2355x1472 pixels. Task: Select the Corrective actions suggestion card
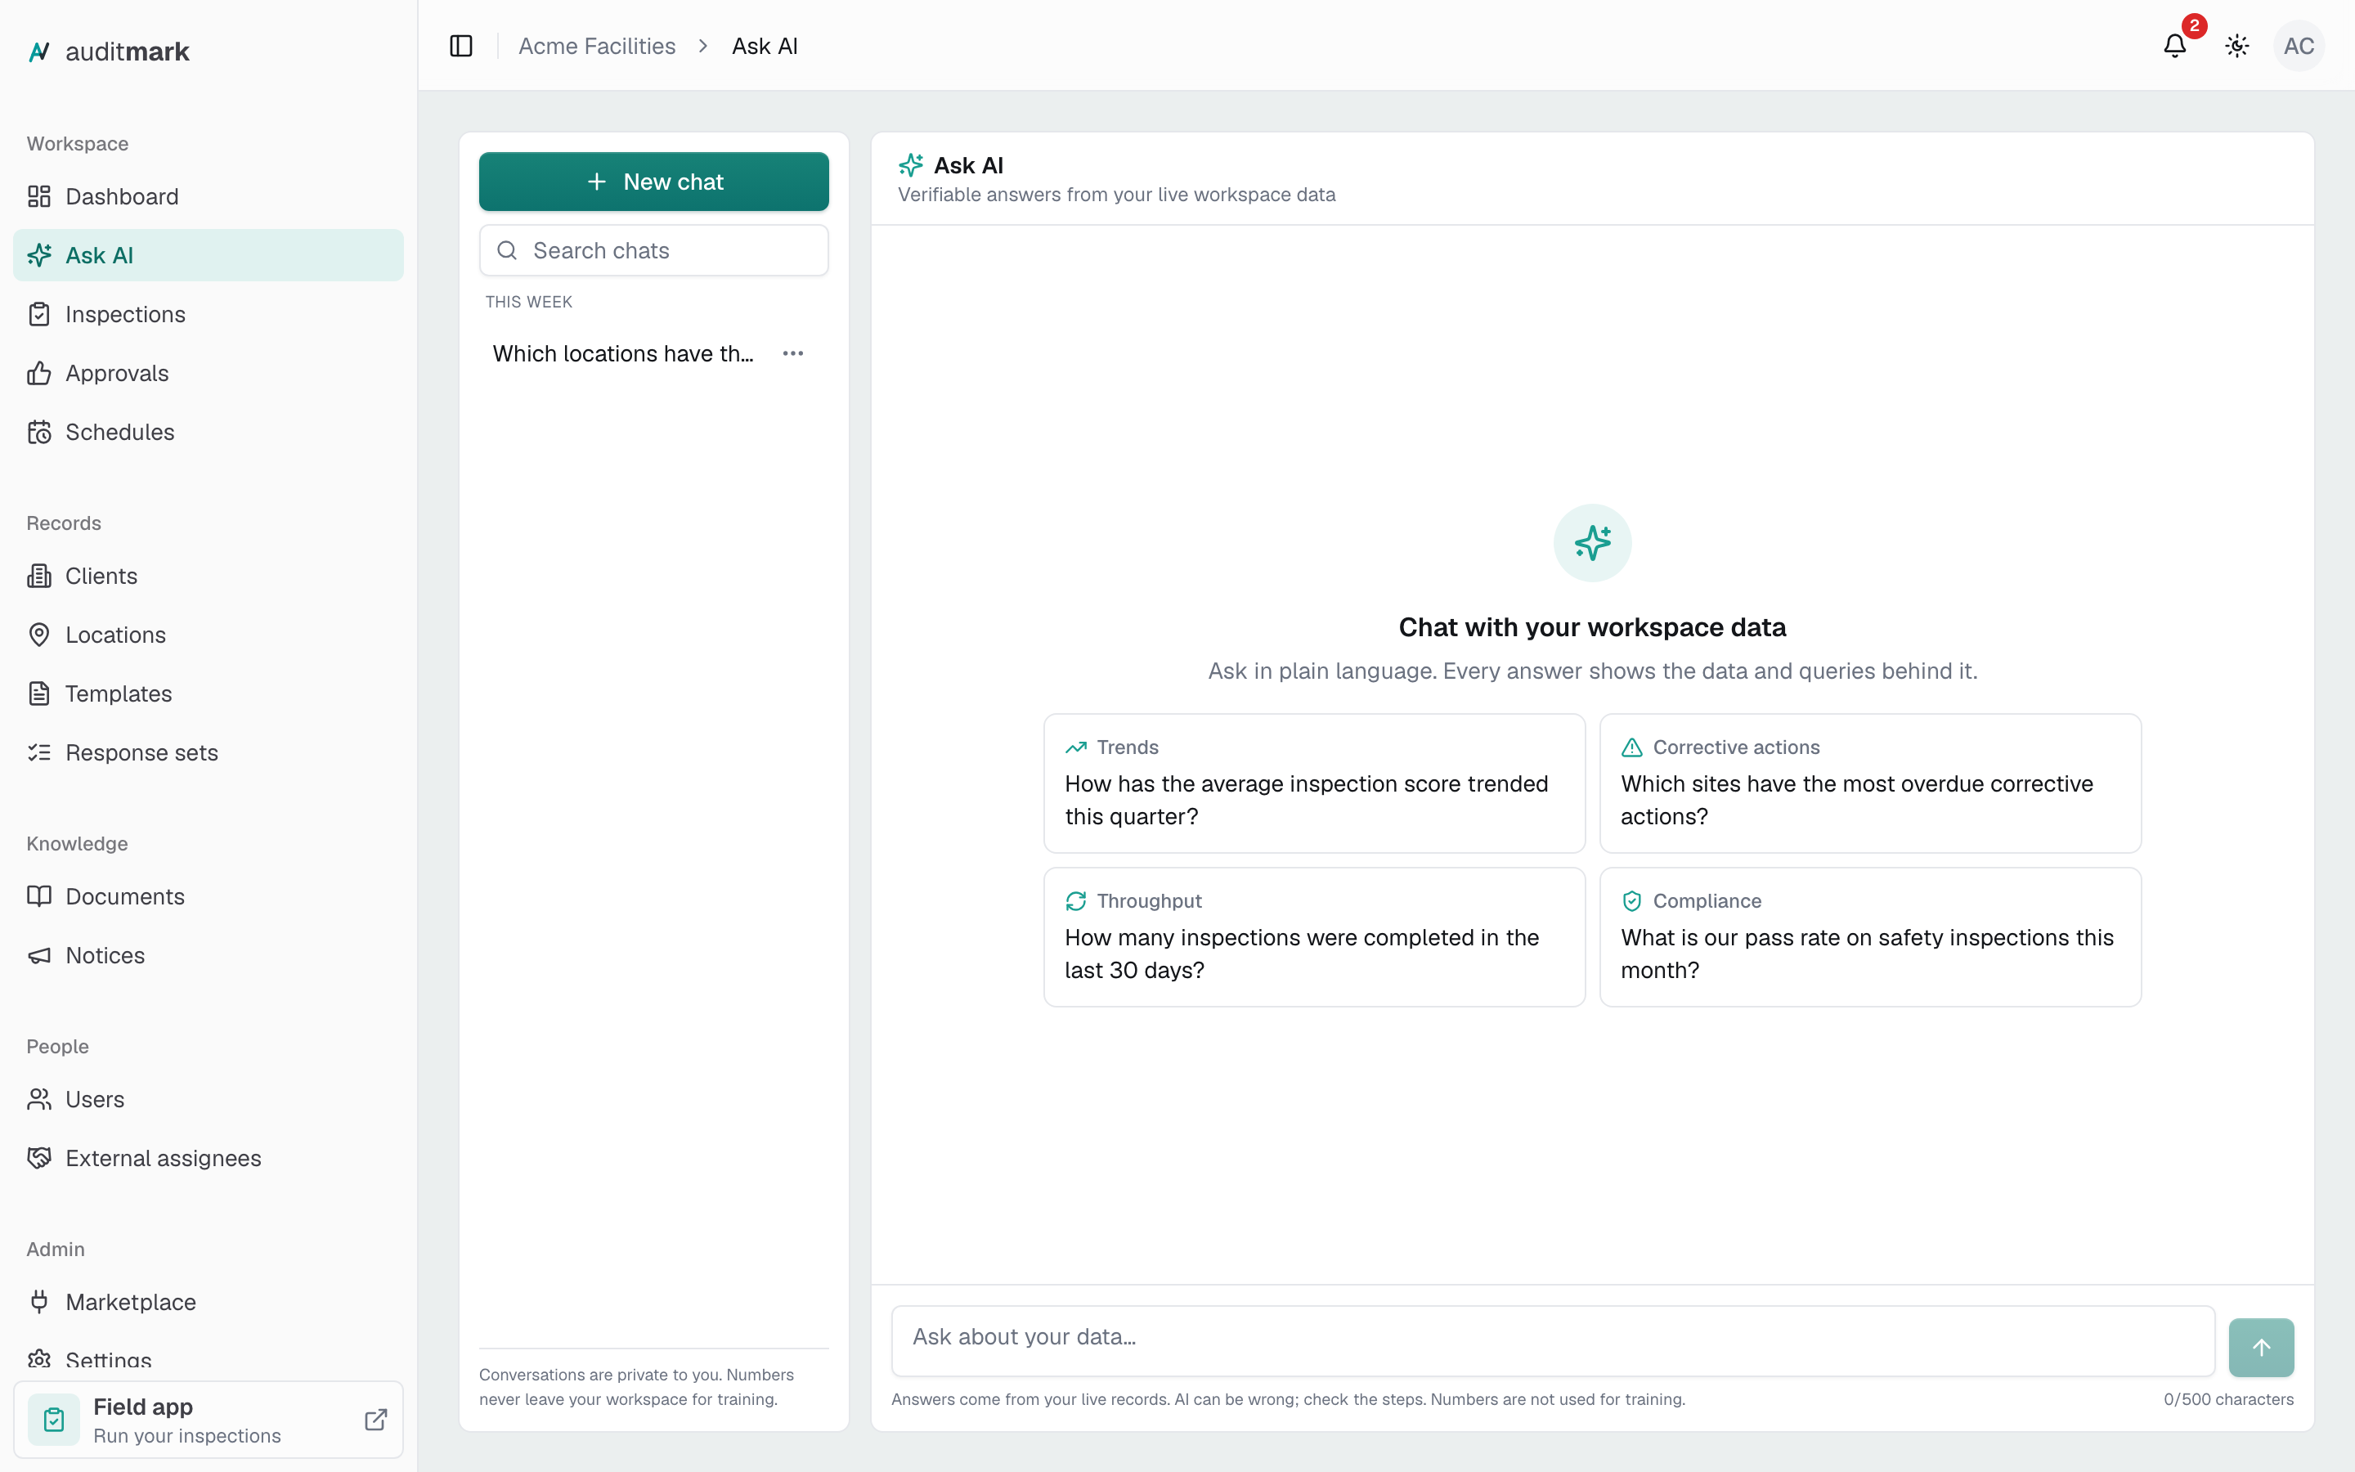(x=1870, y=783)
